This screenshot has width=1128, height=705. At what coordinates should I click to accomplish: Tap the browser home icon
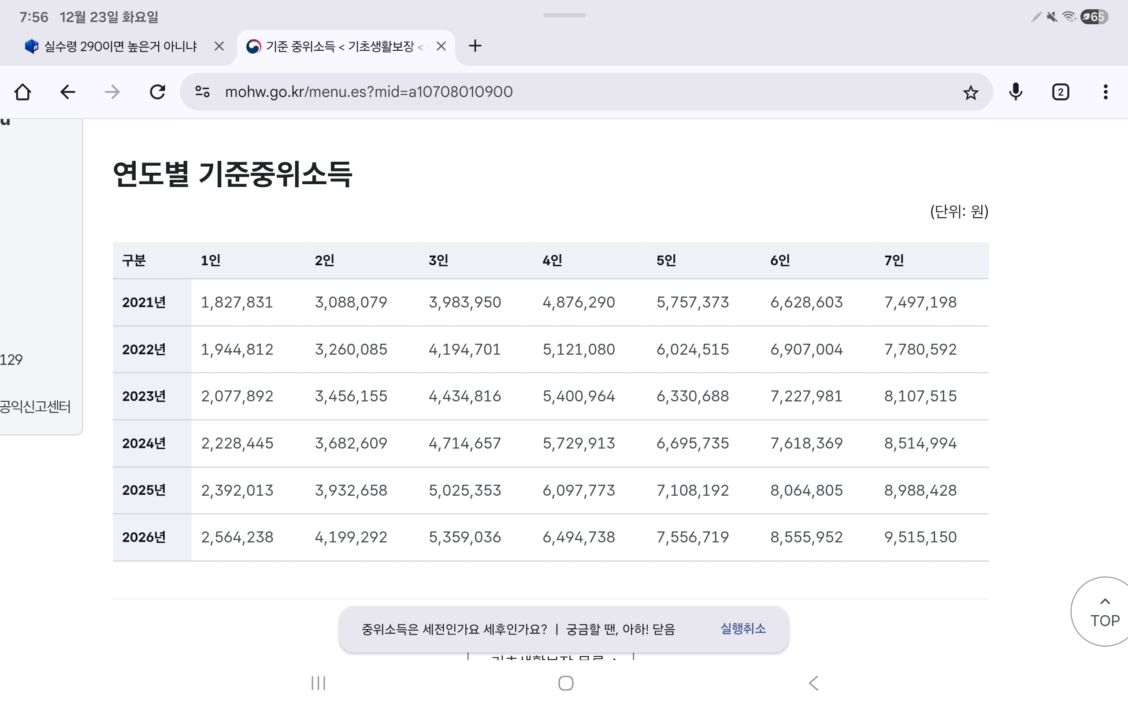tap(22, 92)
